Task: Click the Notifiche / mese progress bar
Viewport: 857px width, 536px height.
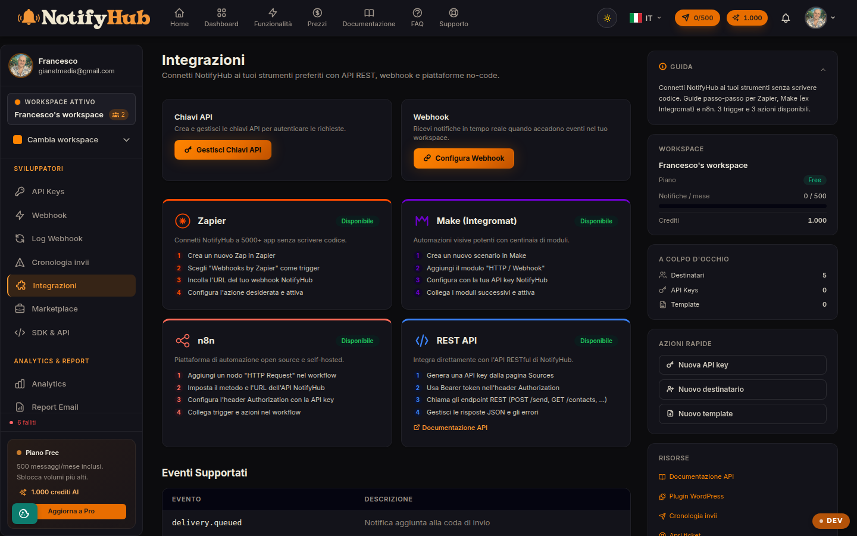Action: tap(743, 206)
